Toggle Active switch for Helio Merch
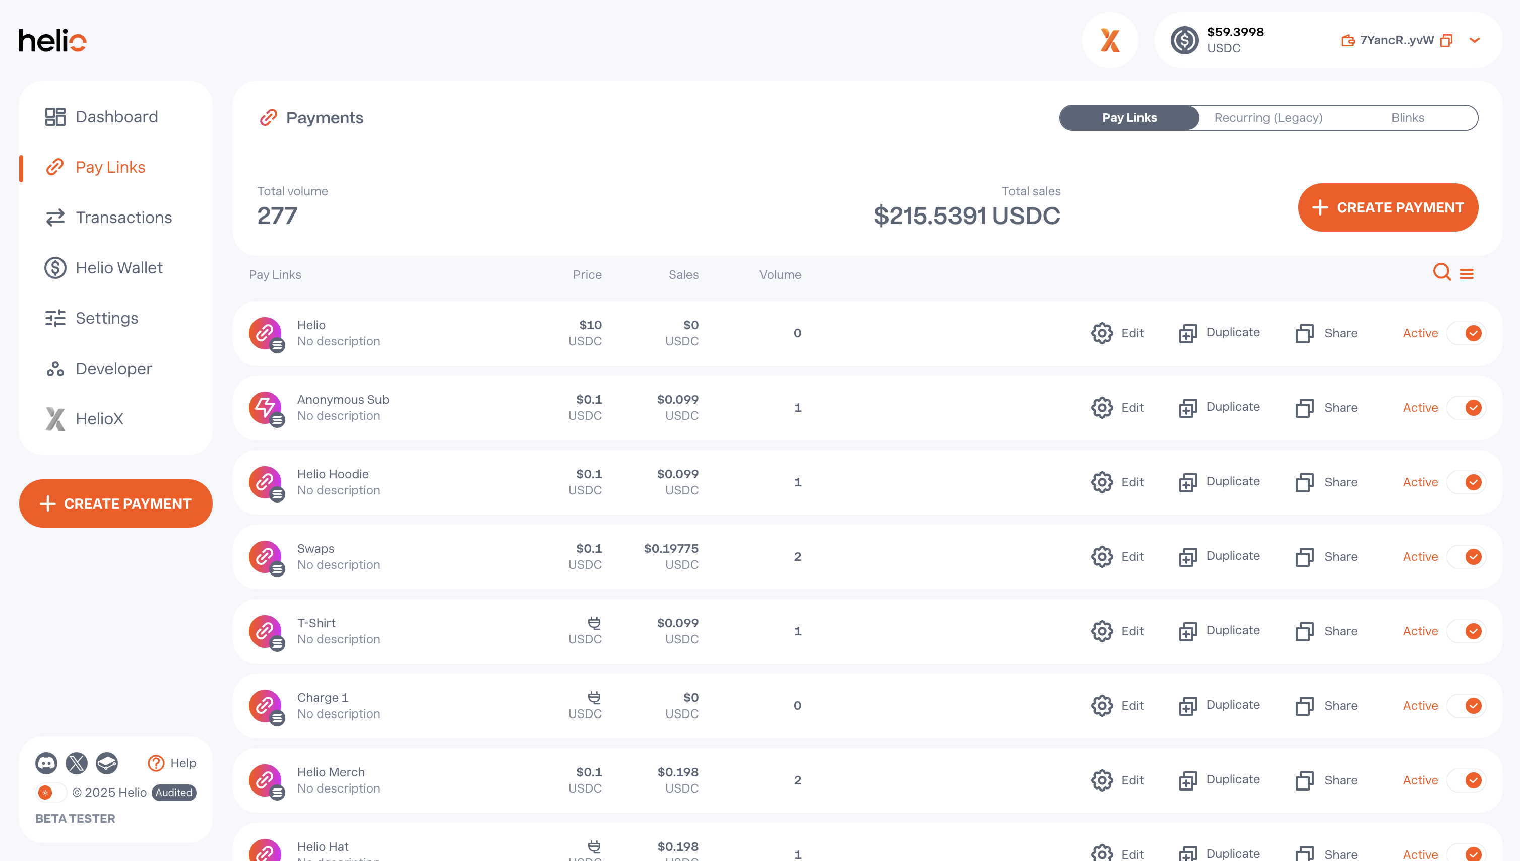This screenshot has width=1520, height=861. point(1466,780)
